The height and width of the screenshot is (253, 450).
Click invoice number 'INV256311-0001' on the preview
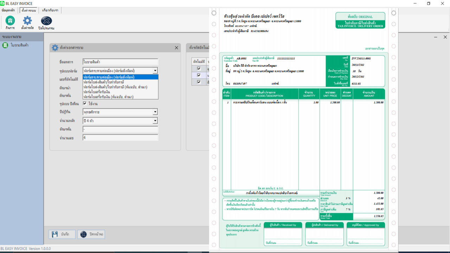pyautogui.click(x=361, y=58)
